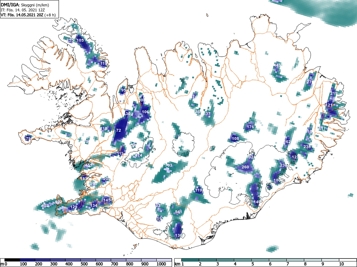Click the visibility value 162 on map
This screenshot has width=357, height=267.
tap(287, 142)
